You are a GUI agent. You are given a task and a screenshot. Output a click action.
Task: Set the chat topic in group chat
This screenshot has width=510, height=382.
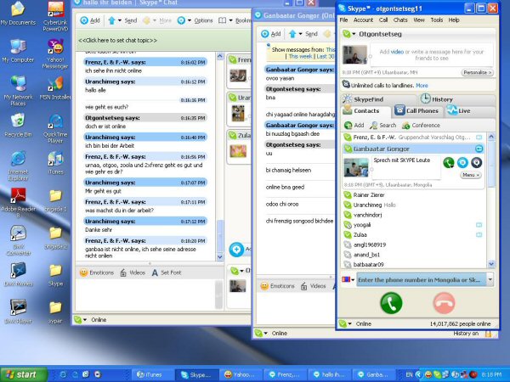pyautogui.click(x=118, y=41)
